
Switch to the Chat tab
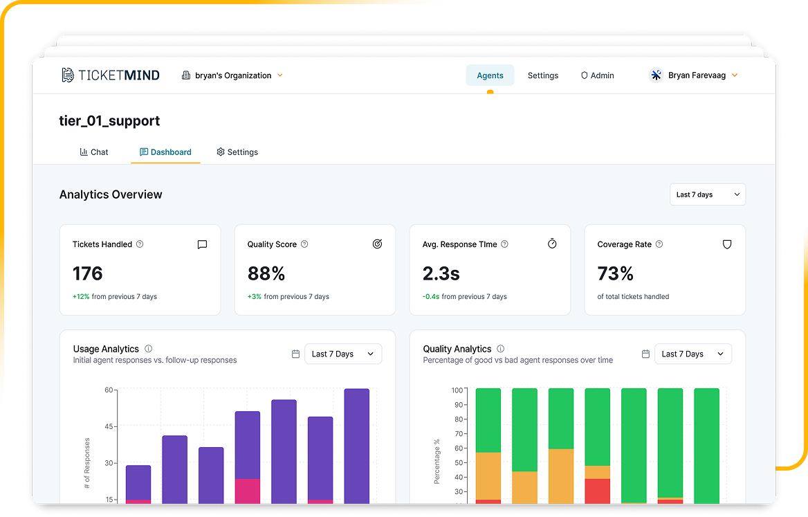(95, 152)
